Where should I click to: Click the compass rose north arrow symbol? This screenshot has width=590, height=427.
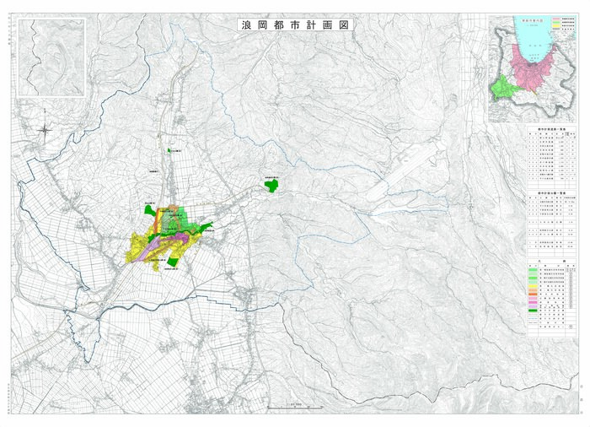45,131
